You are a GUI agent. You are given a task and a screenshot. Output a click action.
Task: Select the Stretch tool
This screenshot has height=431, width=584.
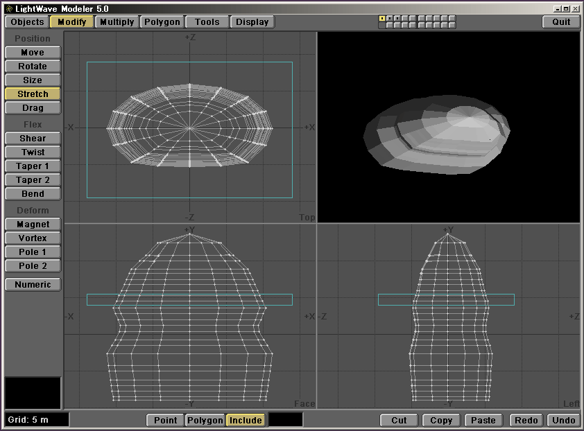(33, 94)
